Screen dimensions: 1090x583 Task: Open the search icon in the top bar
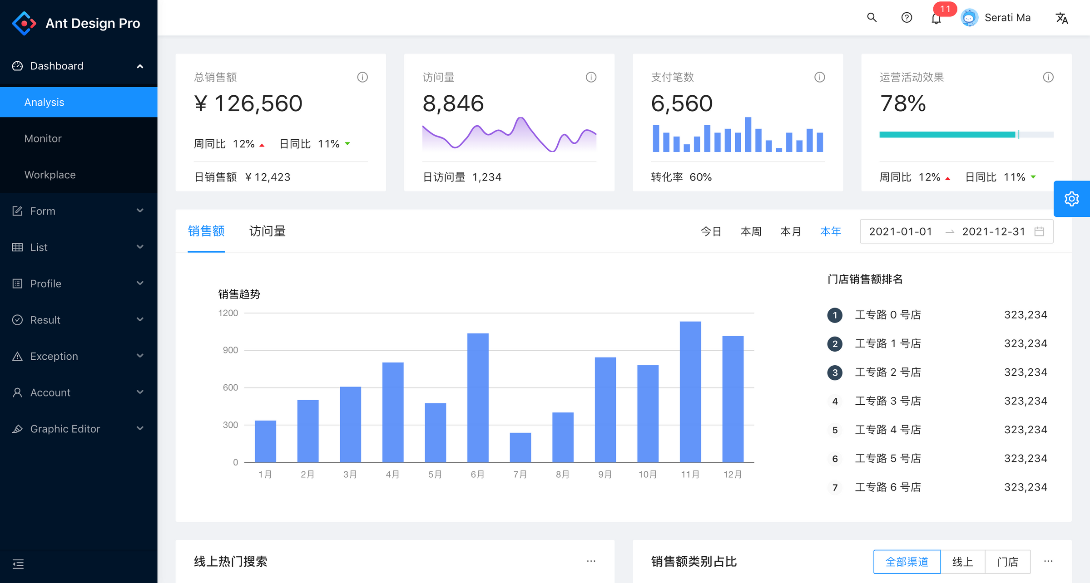pyautogui.click(x=872, y=17)
